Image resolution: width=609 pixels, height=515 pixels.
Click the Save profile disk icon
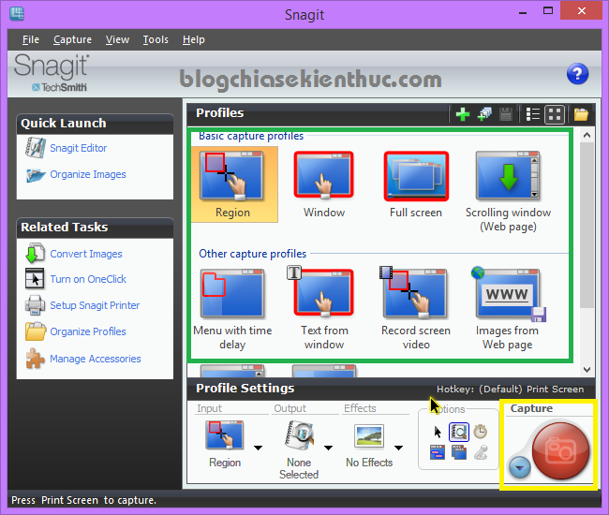click(x=506, y=114)
